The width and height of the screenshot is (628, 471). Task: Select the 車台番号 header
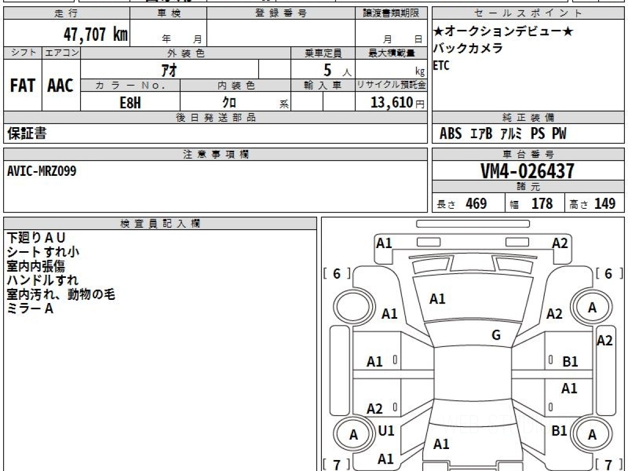(529, 154)
